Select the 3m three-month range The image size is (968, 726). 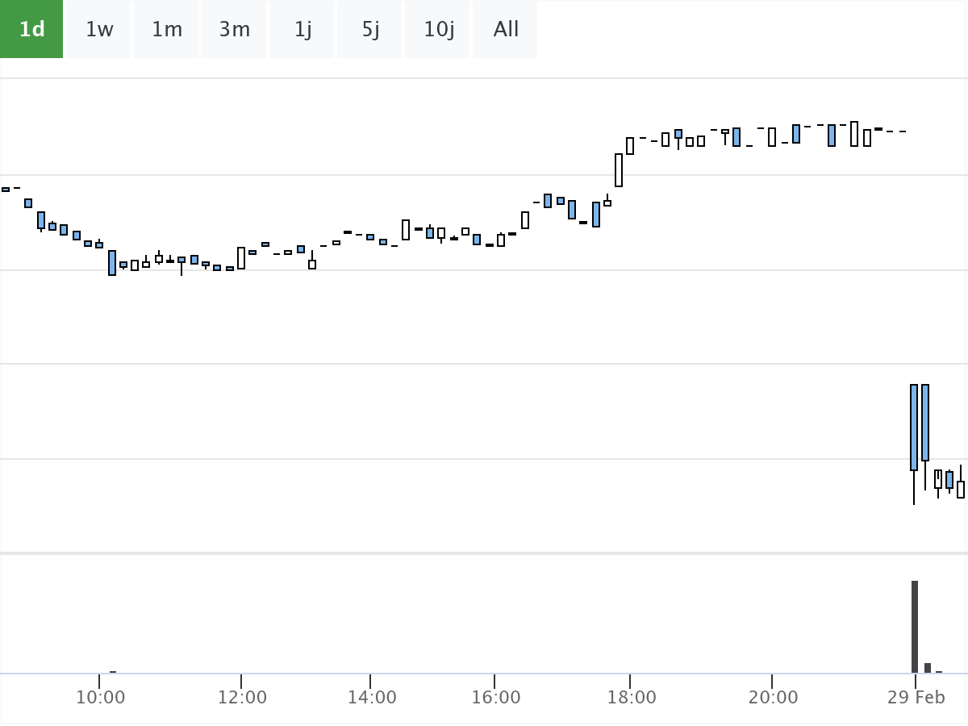pyautogui.click(x=234, y=29)
